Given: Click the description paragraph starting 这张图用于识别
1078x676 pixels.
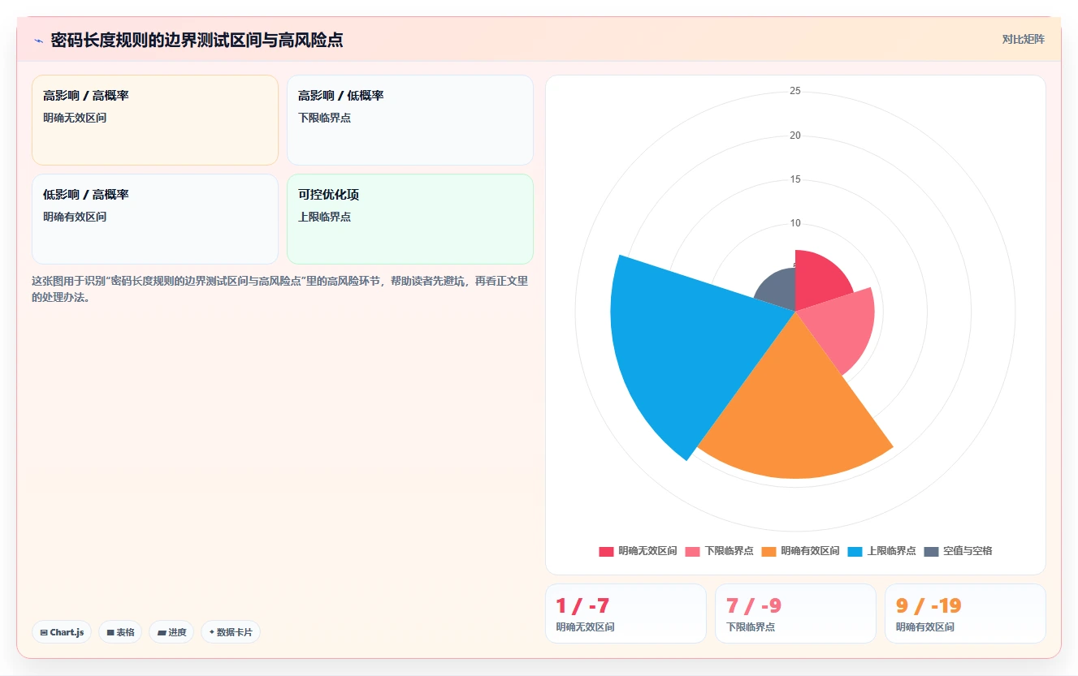Looking at the screenshot, I should coord(279,289).
